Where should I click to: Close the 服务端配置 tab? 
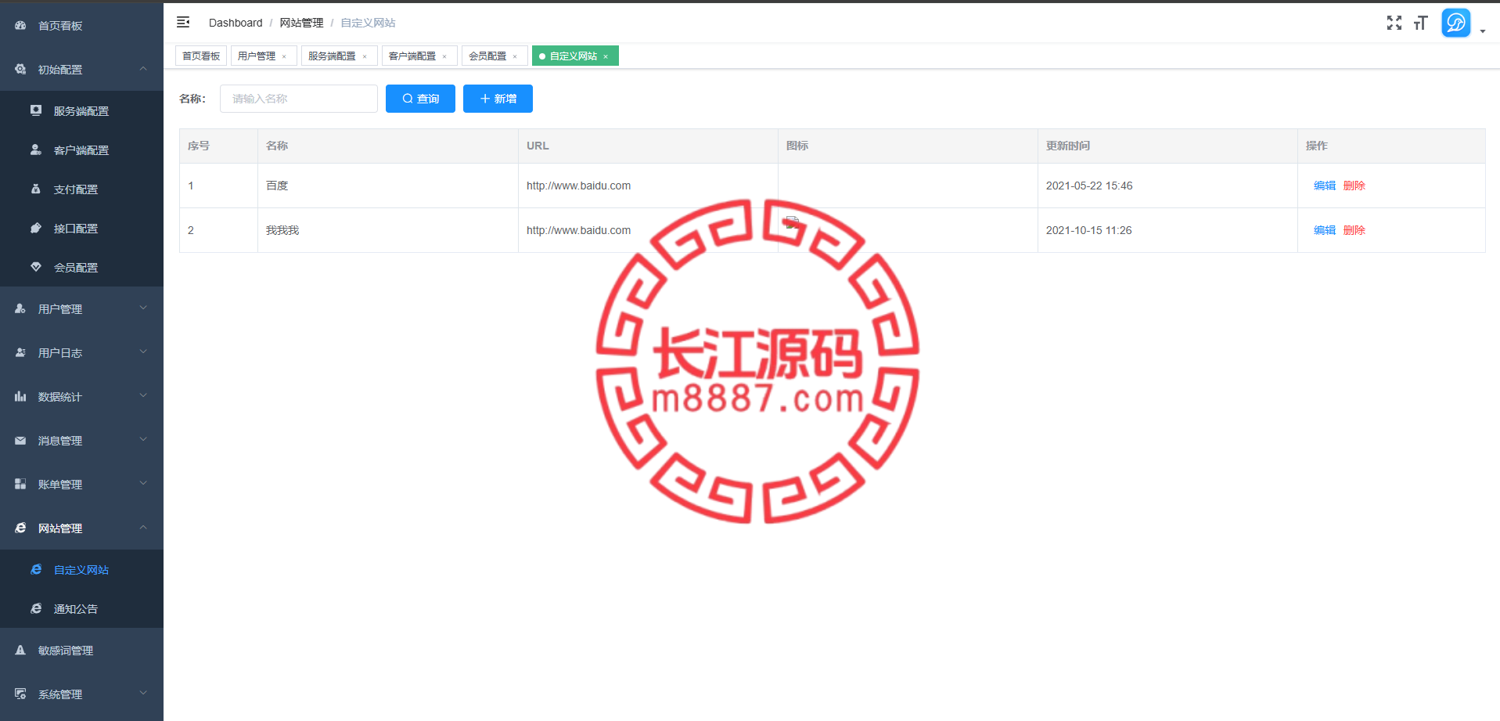365,56
